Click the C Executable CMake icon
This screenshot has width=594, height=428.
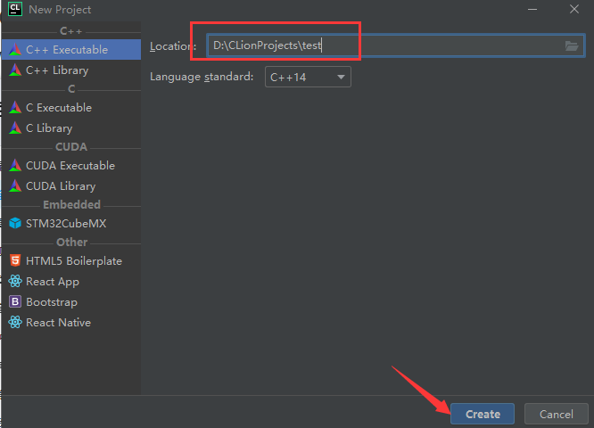click(15, 108)
